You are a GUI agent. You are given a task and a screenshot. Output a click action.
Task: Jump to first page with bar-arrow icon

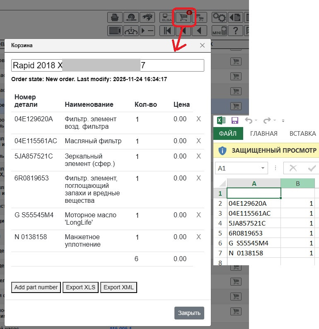167,31
